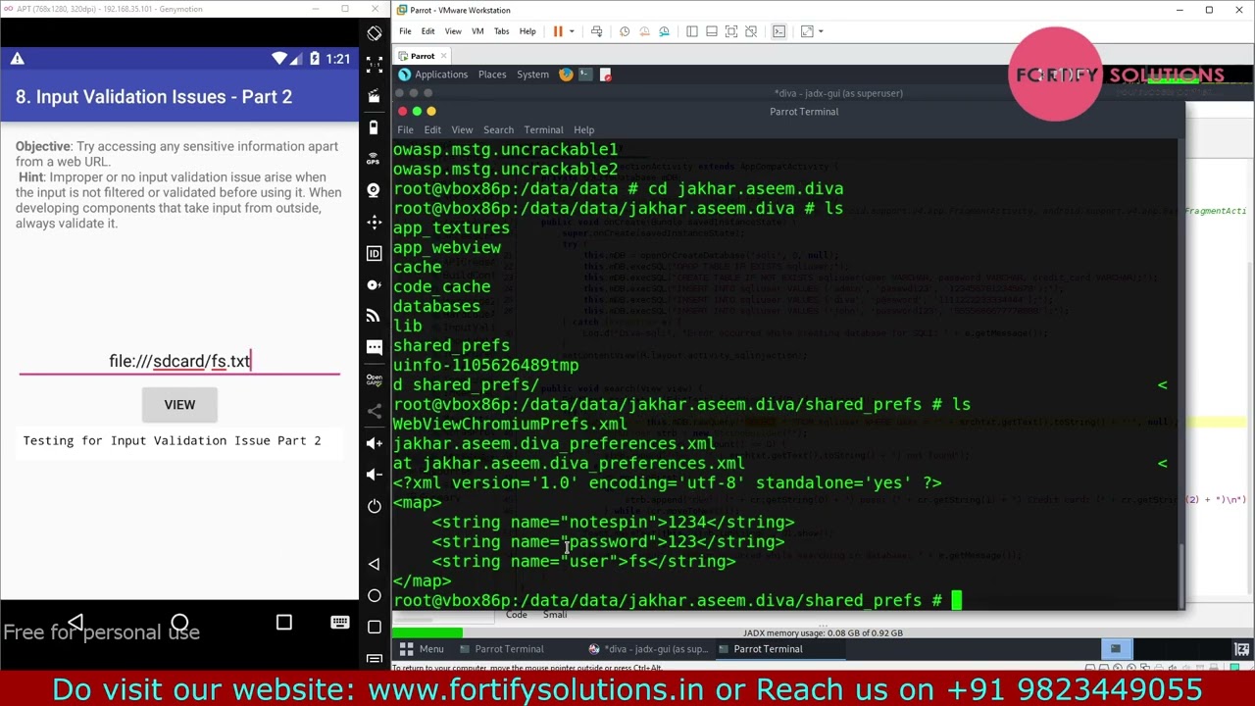
Task: Tap the Android home navigation button
Action: point(179,622)
